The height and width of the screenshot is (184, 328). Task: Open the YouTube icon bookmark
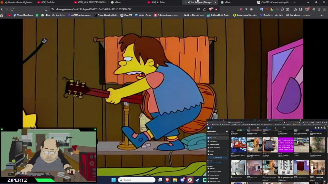(9, 15)
